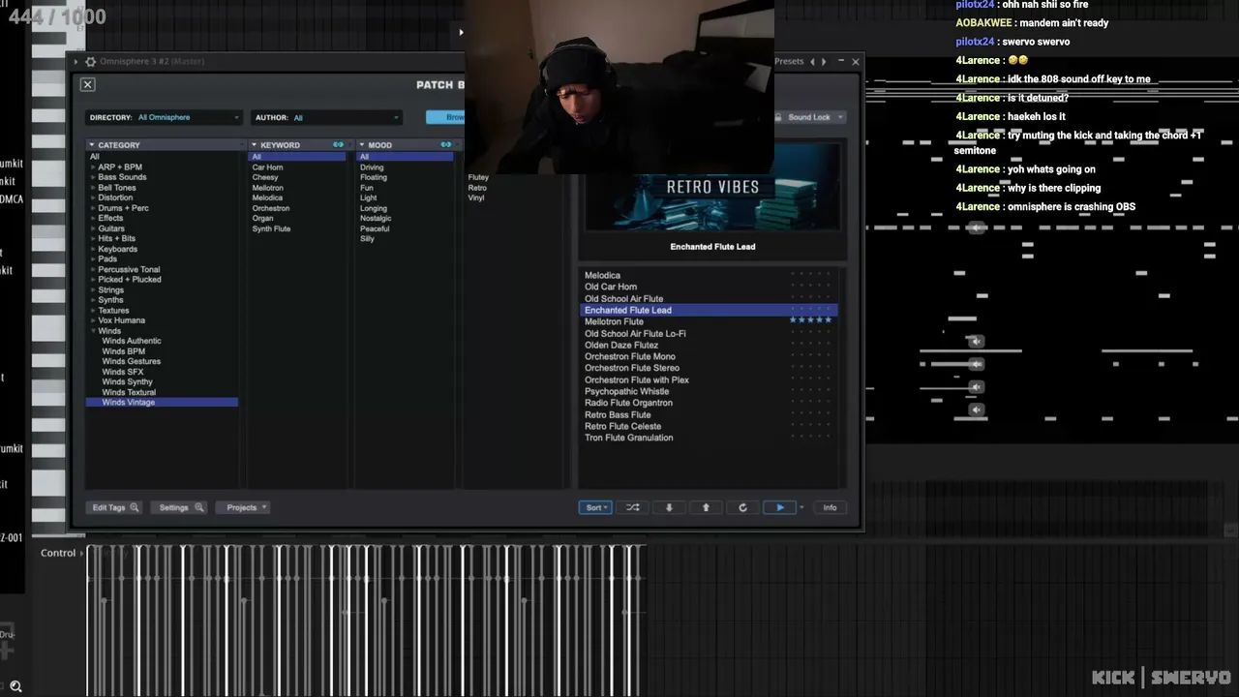Collapse the Winds category arrow
Screen dimensions: 1239x697
click(93, 331)
